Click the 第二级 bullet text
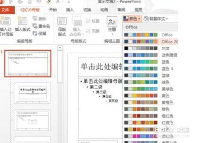This screenshot has height=143, width=201. 96,87
